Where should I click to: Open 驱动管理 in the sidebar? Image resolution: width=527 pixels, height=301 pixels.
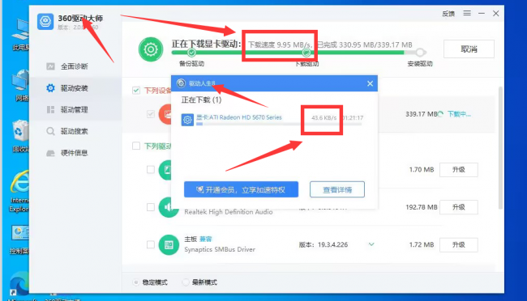pos(75,110)
